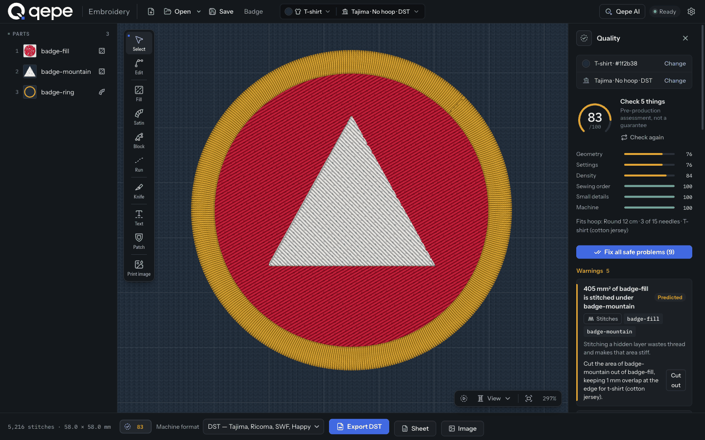Click the target icon left of View
This screenshot has width=705, height=440.
point(464,398)
